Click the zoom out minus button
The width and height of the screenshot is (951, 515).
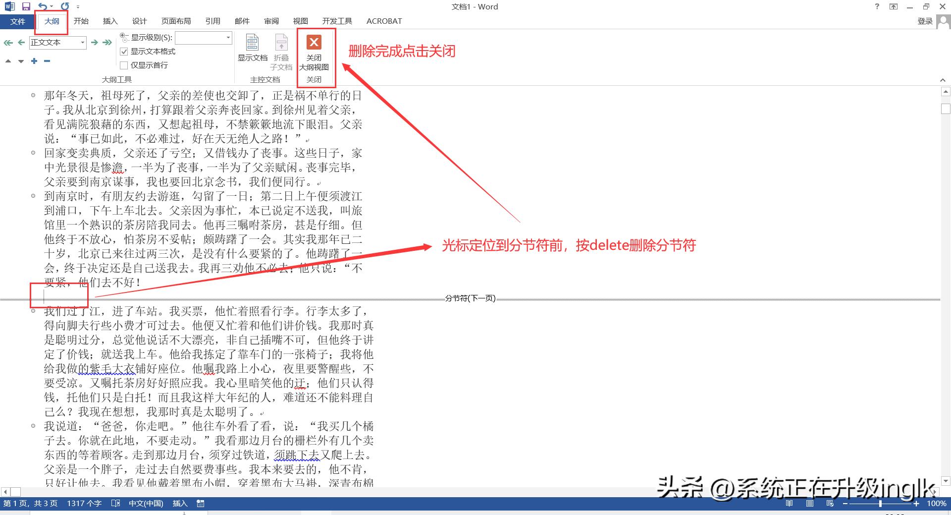point(845,503)
